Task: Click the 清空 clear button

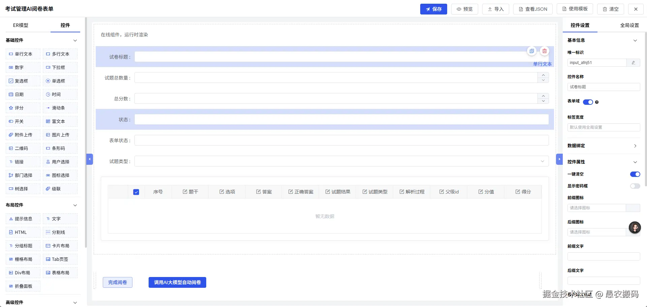Action: coord(611,9)
